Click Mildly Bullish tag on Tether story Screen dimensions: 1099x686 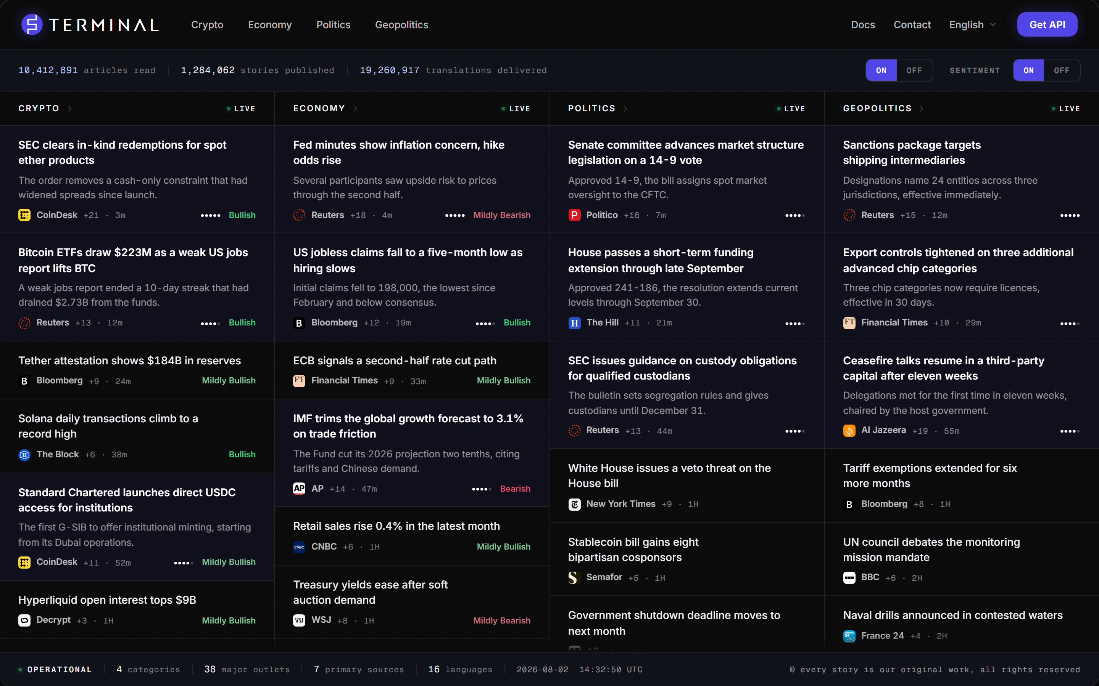[x=229, y=381]
